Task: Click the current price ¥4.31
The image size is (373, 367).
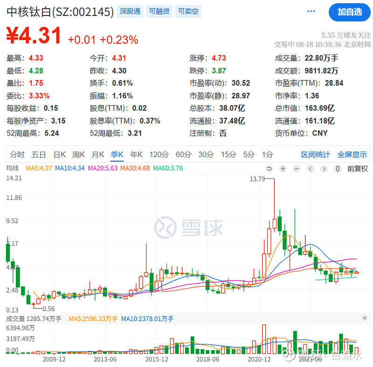Action: click(34, 35)
